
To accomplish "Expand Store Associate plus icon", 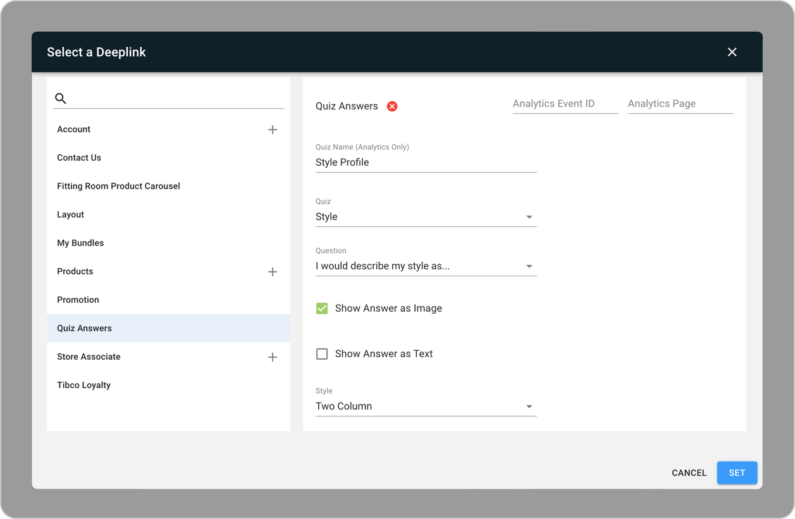I will tap(273, 357).
